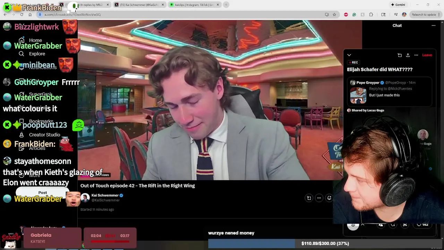
Task: Open Chat panel options menu
Action: click(x=433, y=25)
